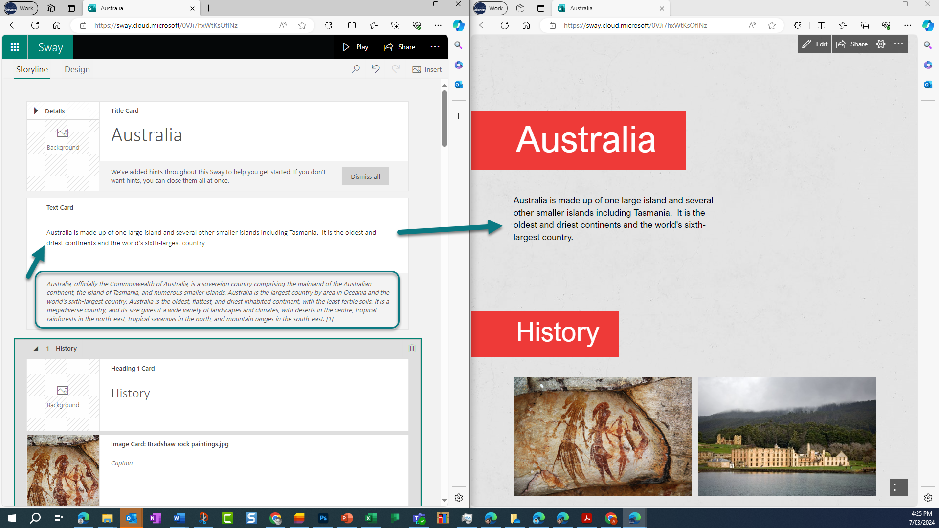
Task: Click Work profile button in left browser
Action: pos(21,8)
